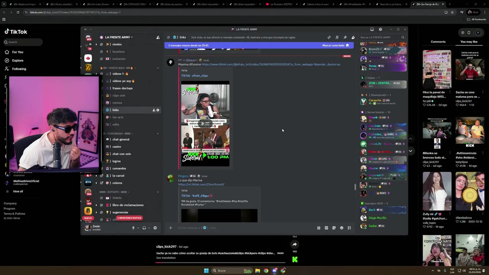Screen dimensions: 489x275
Task: Reload page in browser toolbar
Action: (18, 12)
